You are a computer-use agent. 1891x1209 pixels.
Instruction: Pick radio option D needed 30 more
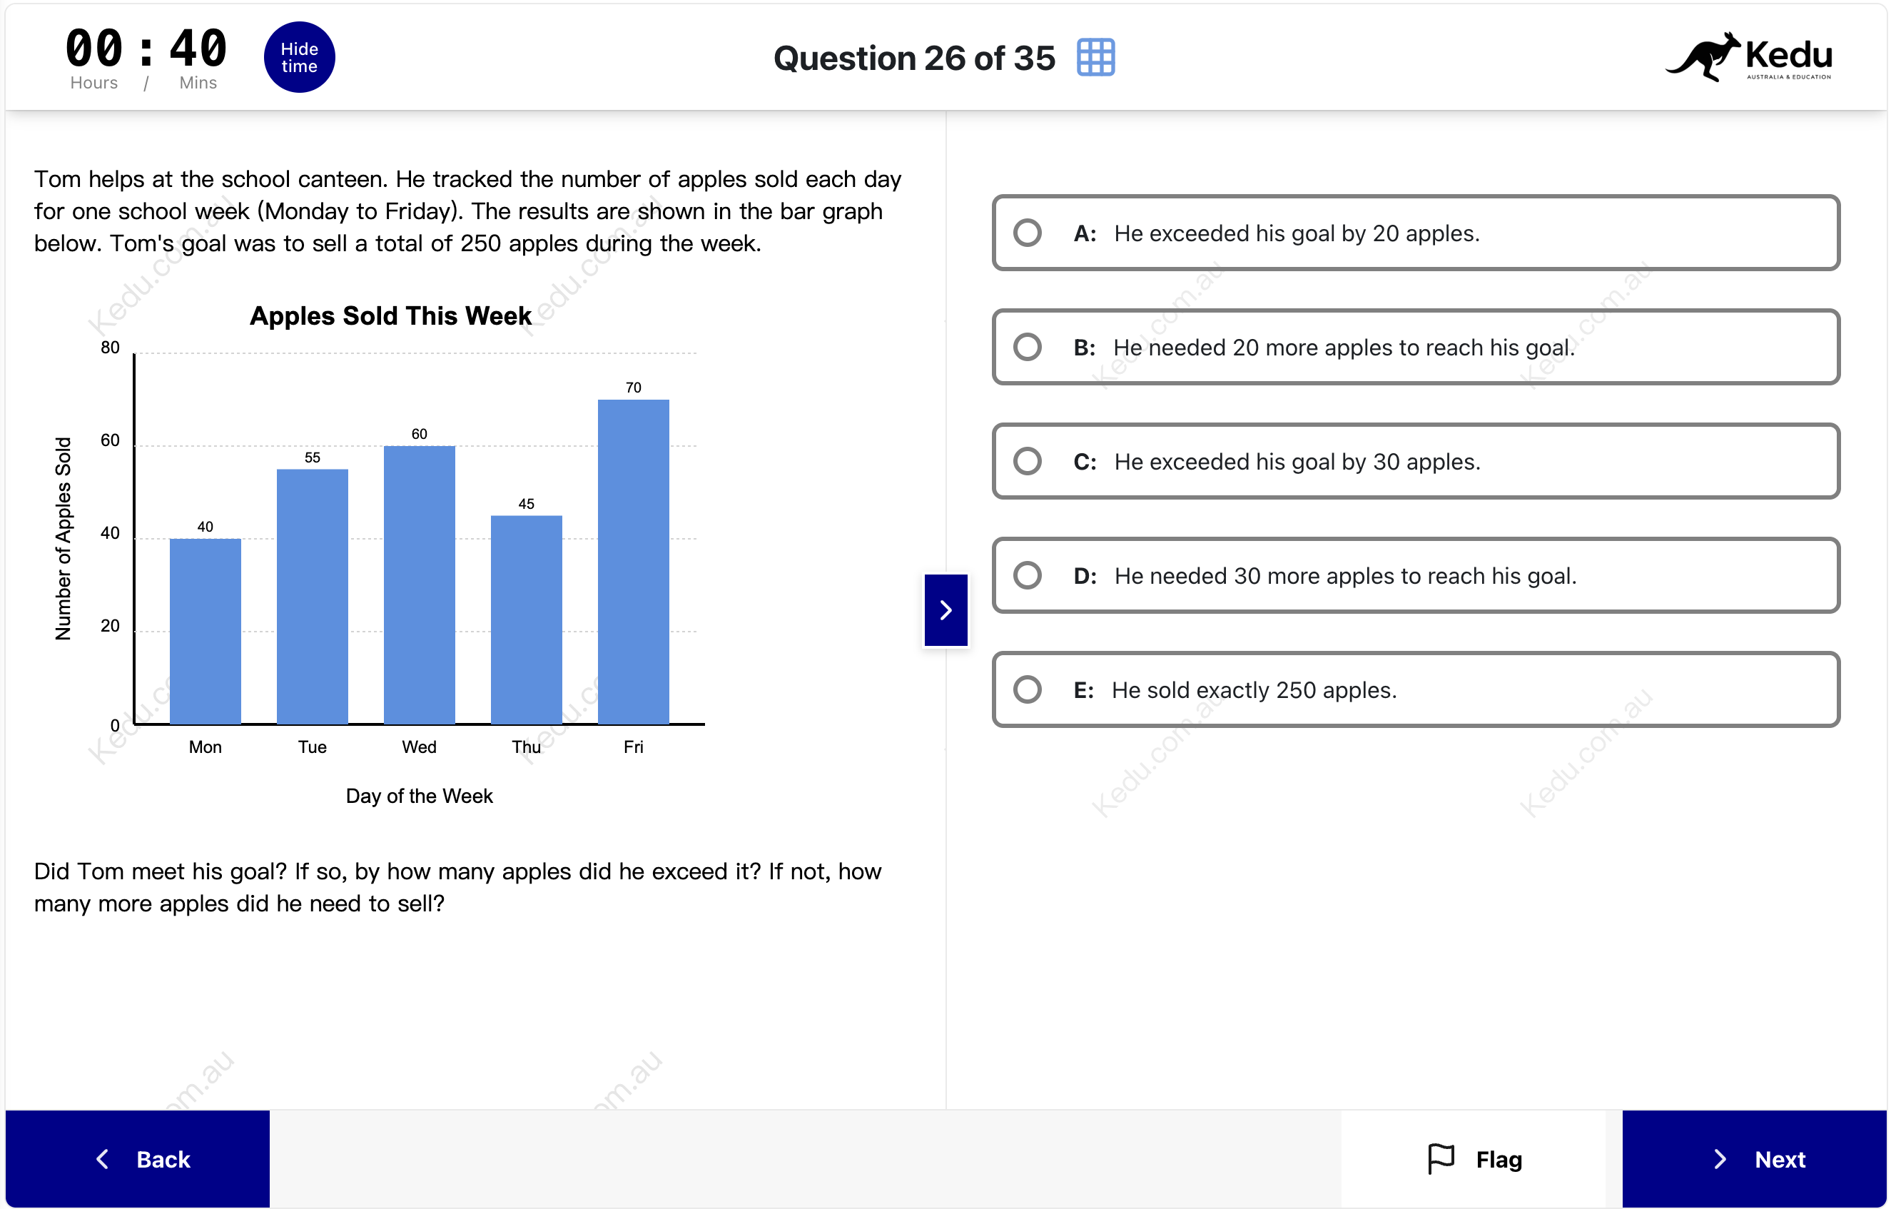click(x=1026, y=575)
